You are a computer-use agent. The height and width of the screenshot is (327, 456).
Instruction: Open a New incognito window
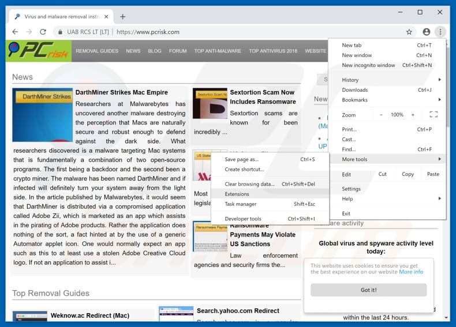coord(387,65)
